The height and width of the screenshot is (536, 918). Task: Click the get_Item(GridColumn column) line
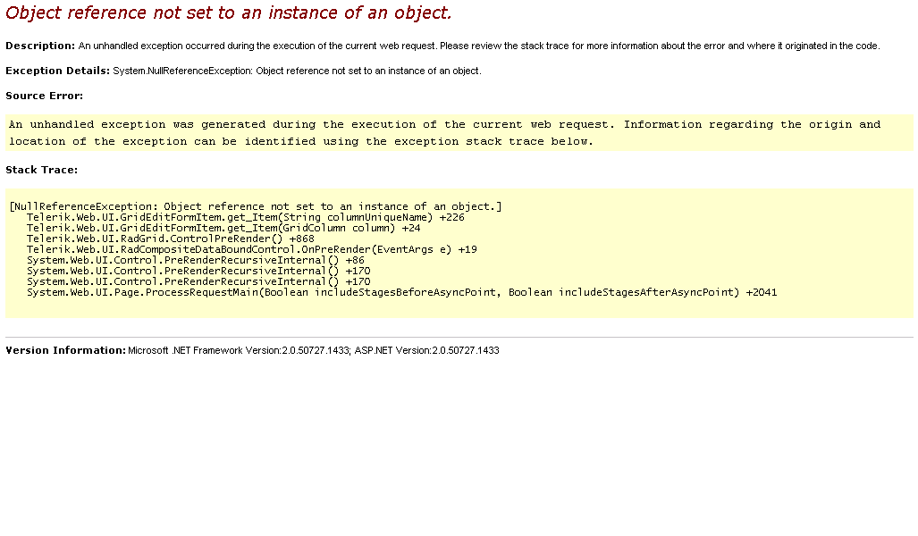223,228
